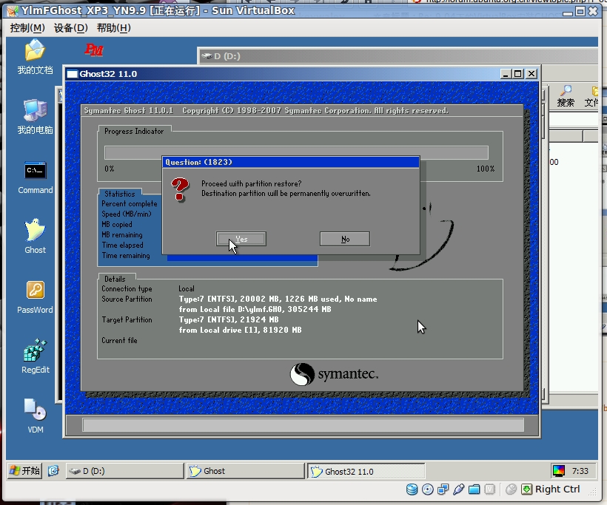Click the red question mark icon
Viewport: 607px width, 505px height.
pos(180,189)
